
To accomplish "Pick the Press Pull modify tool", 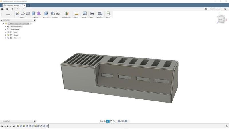I will tap(46, 13).
